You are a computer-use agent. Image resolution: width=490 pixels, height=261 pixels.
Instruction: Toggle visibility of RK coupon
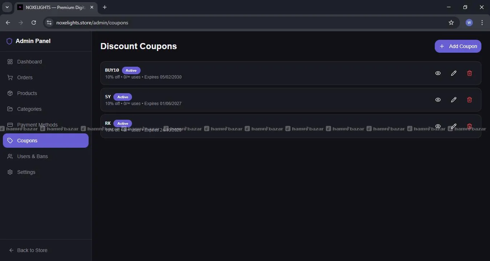(438, 126)
